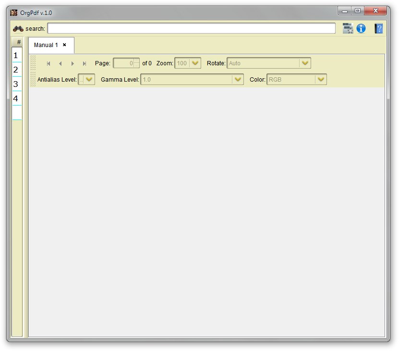Select row 3 in the sidebar list
The image size is (399, 351).
pyautogui.click(x=17, y=84)
